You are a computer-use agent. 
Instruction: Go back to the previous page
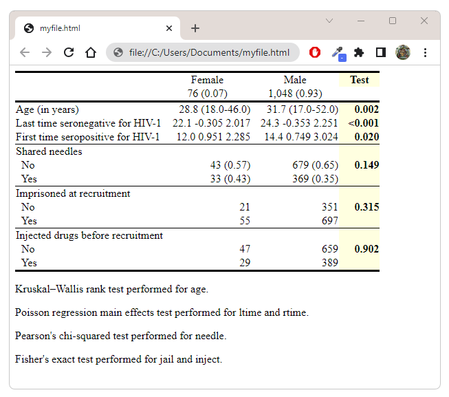25,53
